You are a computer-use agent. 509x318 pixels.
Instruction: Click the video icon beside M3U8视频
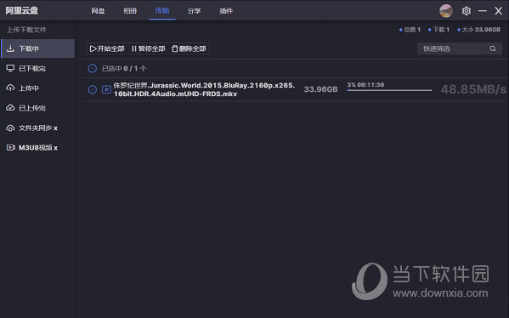[11, 147]
